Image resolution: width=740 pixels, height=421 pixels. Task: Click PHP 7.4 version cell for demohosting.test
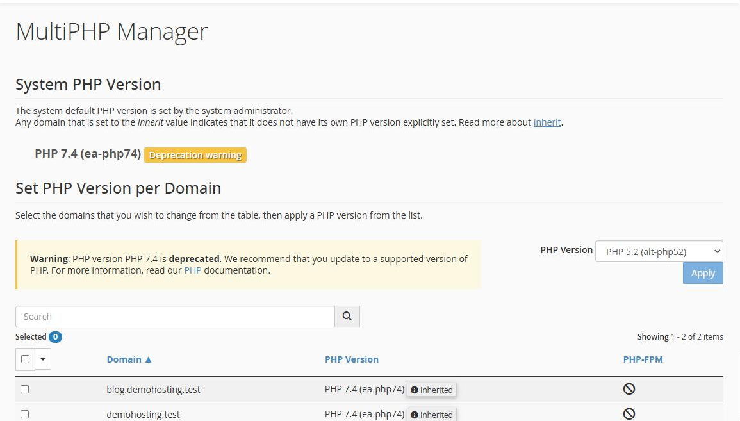tap(365, 414)
